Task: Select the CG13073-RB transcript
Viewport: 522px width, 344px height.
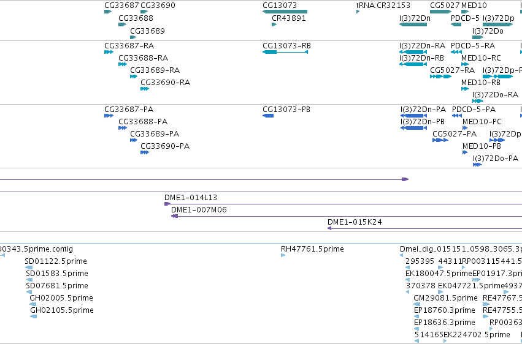Action: (x=285, y=52)
